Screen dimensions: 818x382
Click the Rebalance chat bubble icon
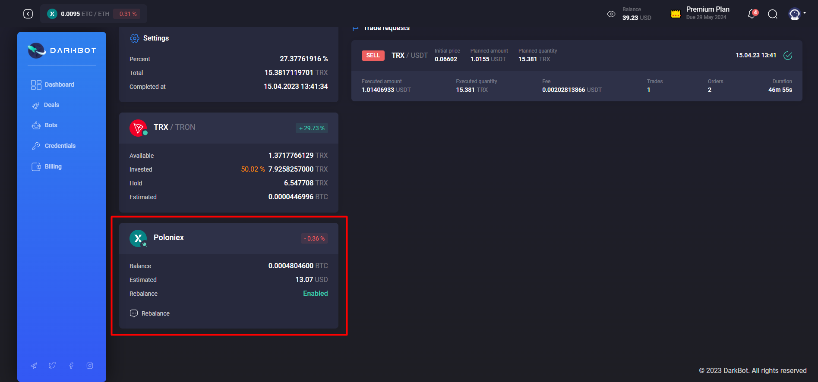[x=134, y=313]
